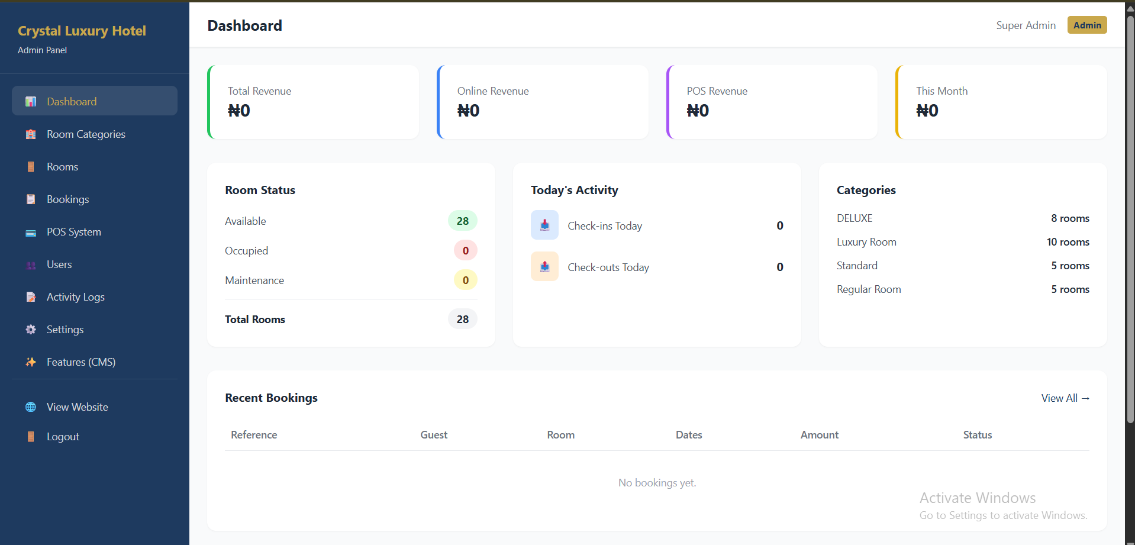1135x545 pixels.
Task: Switch to the Dashboard menu entry
Action: tap(71, 101)
